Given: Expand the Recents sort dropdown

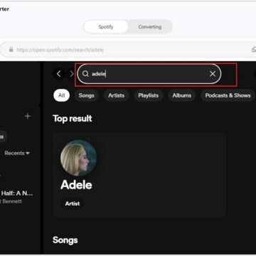Looking at the screenshot, I should 17,153.
